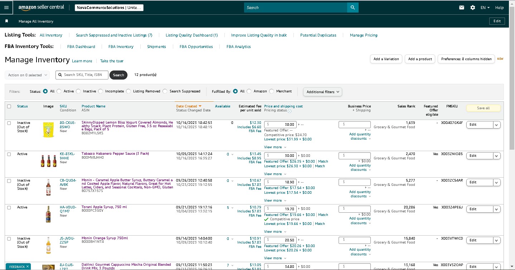Screen dimensions: 515x270
Task: Select Fulfilled By Merchant radio button
Action: click(x=272, y=91)
